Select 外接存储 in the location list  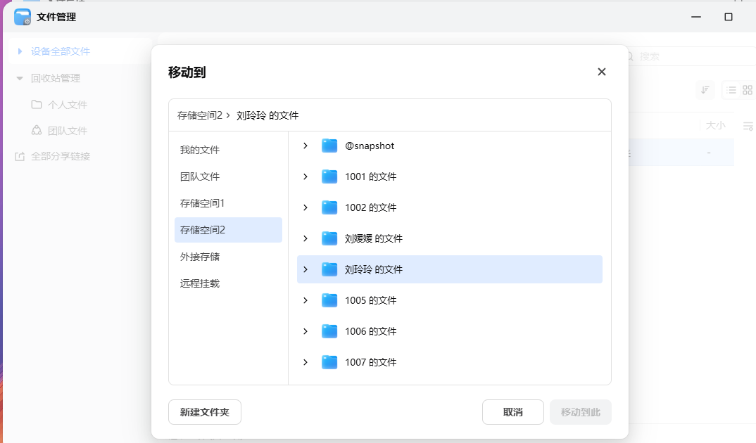200,257
